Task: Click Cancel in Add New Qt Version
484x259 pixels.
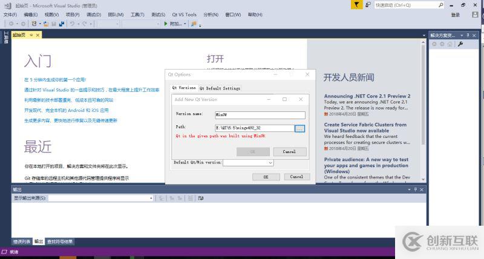Action: 289,151
